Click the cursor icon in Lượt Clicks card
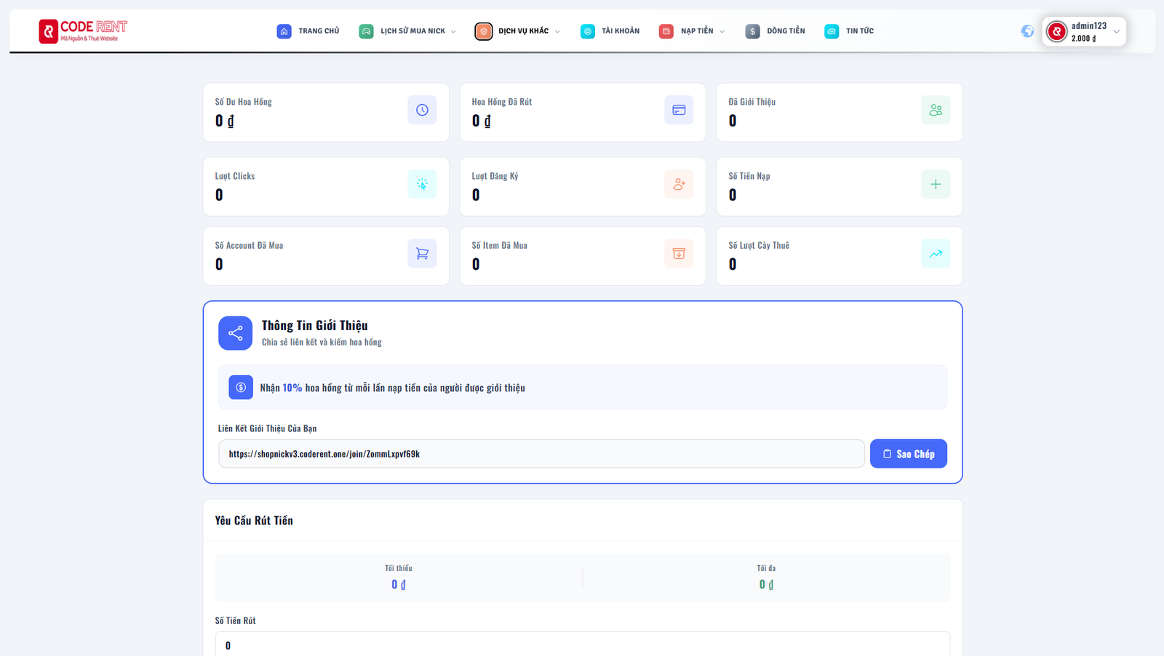Screen dimensions: 1164x656 coord(422,185)
